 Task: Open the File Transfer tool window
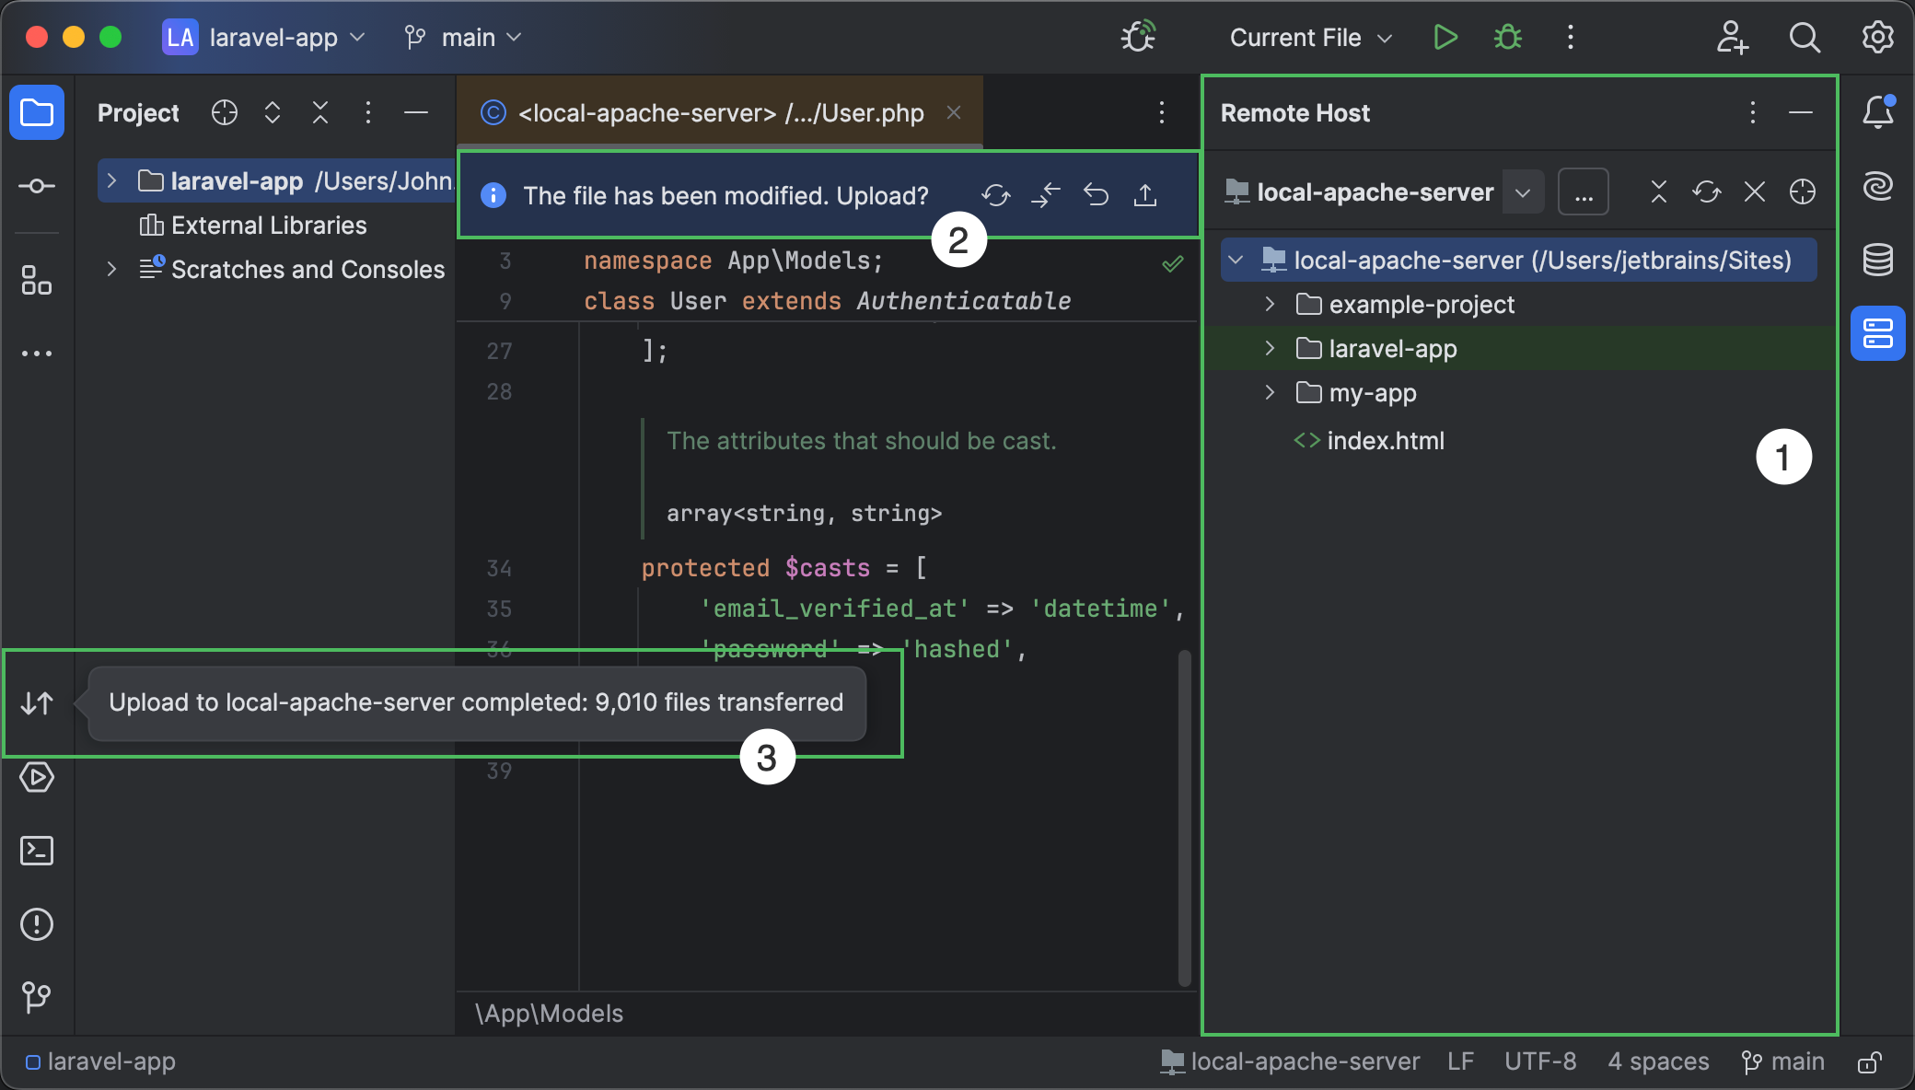coord(37,703)
